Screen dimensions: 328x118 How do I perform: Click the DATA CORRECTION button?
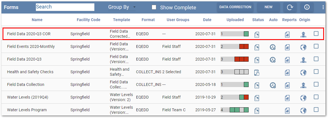click(235, 7)
